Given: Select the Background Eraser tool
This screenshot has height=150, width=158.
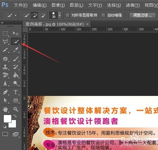Looking at the screenshot, I should pyautogui.click(x=5, y=75).
